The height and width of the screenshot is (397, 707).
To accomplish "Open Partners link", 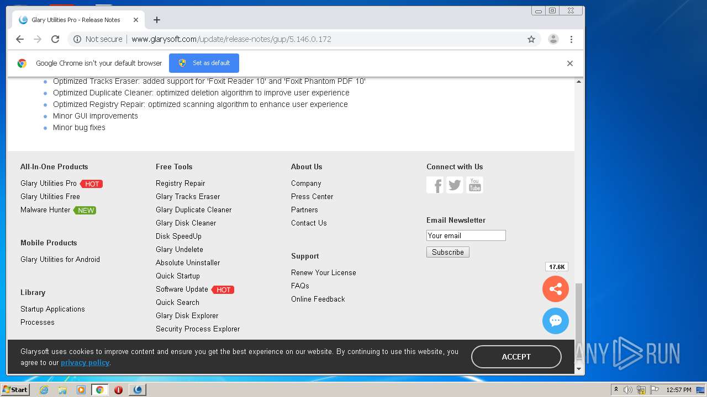I will click(304, 210).
